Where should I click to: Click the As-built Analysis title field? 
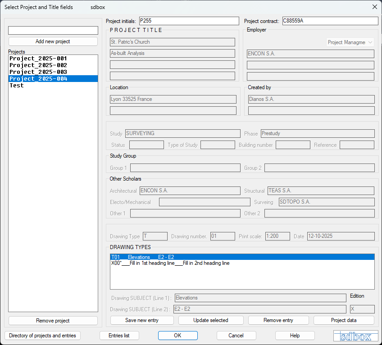coord(173,53)
